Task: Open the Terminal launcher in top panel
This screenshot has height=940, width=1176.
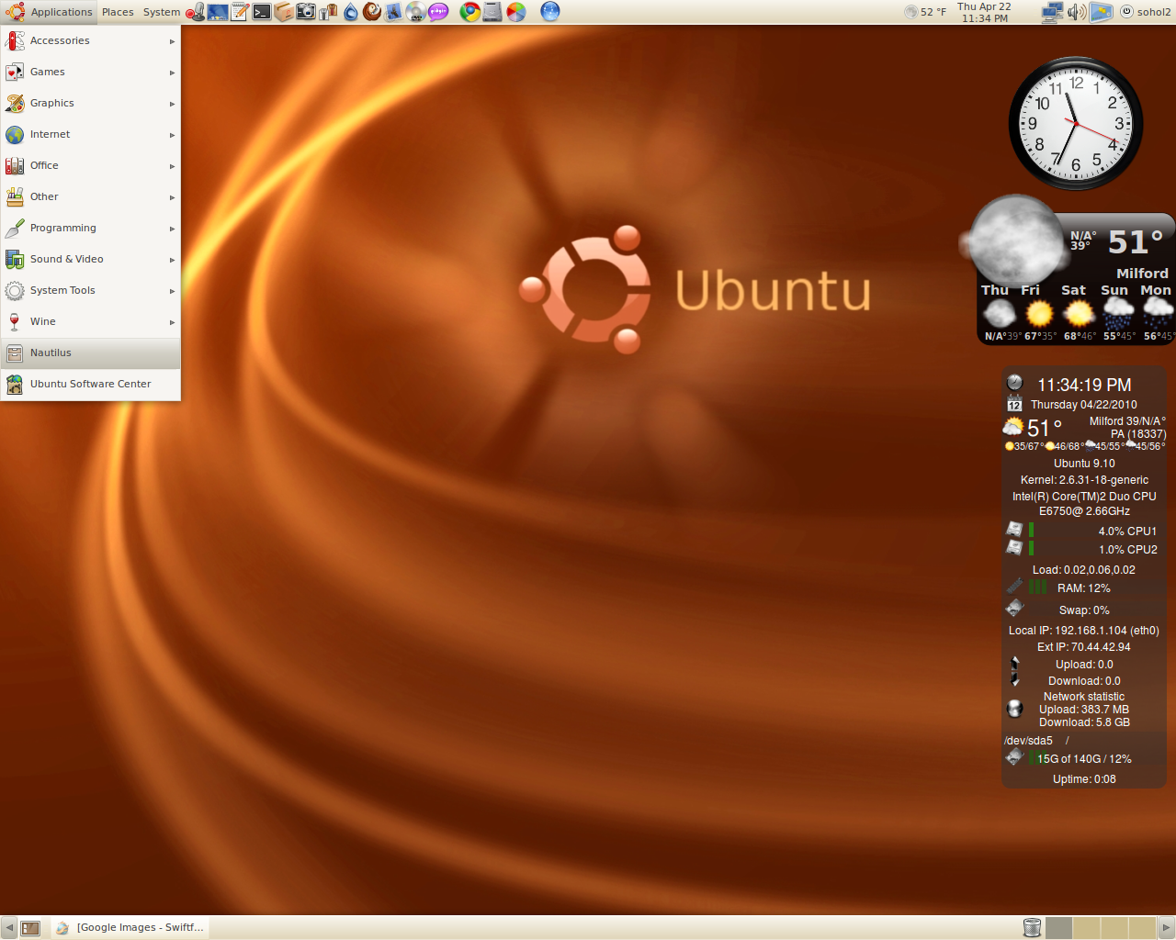Action: (x=262, y=12)
